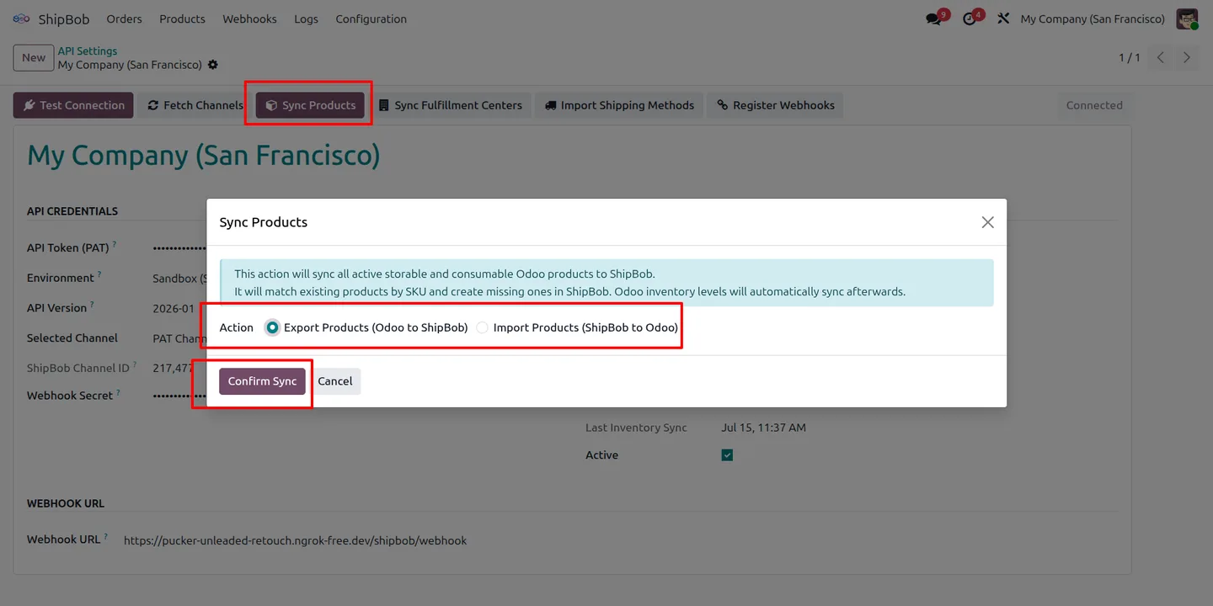Open the Webhooks menu
Viewport: 1213px width, 606px height.
tap(249, 19)
